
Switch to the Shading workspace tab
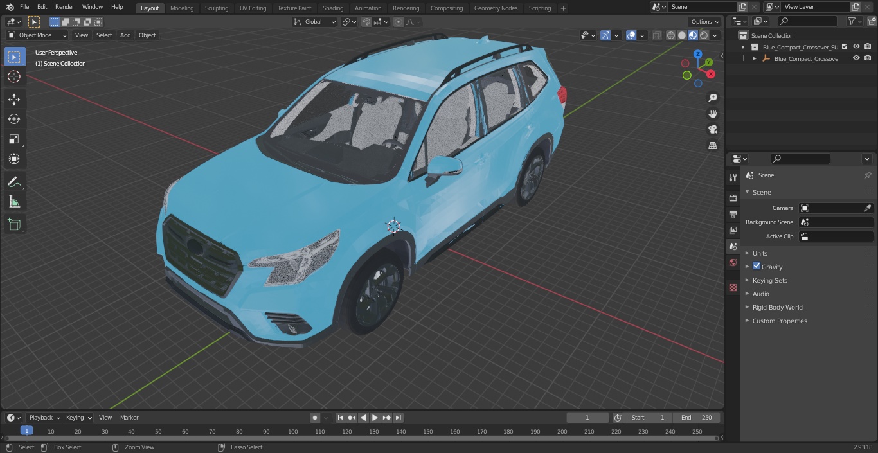coord(333,8)
